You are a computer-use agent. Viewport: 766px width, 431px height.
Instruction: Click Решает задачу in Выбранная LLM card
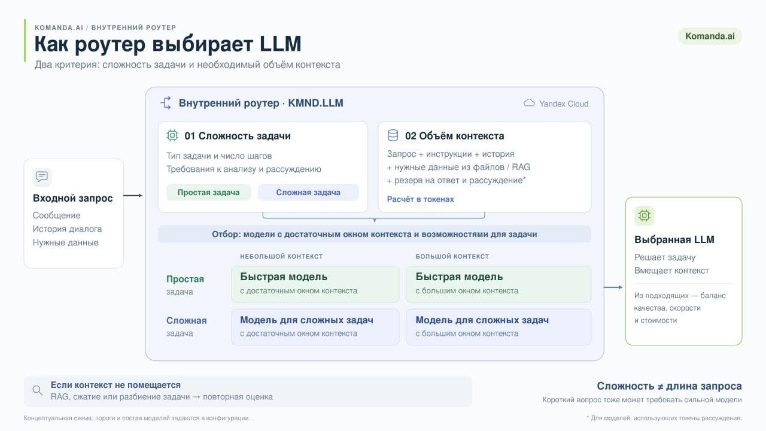665,257
